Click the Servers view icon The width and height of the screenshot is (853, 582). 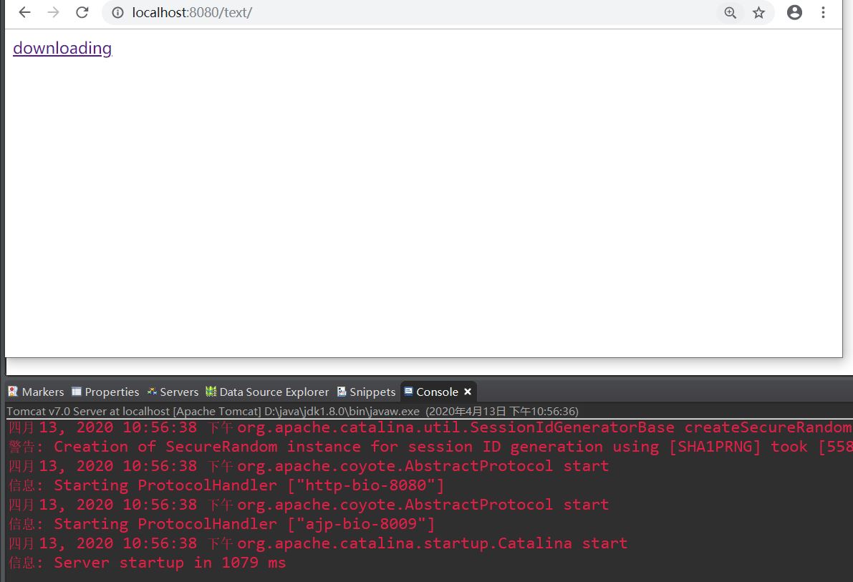(151, 392)
